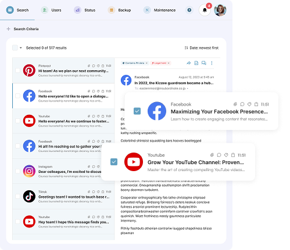Check the Instagram message checkbox
This screenshot has width=290, height=250.
[x=17, y=171]
